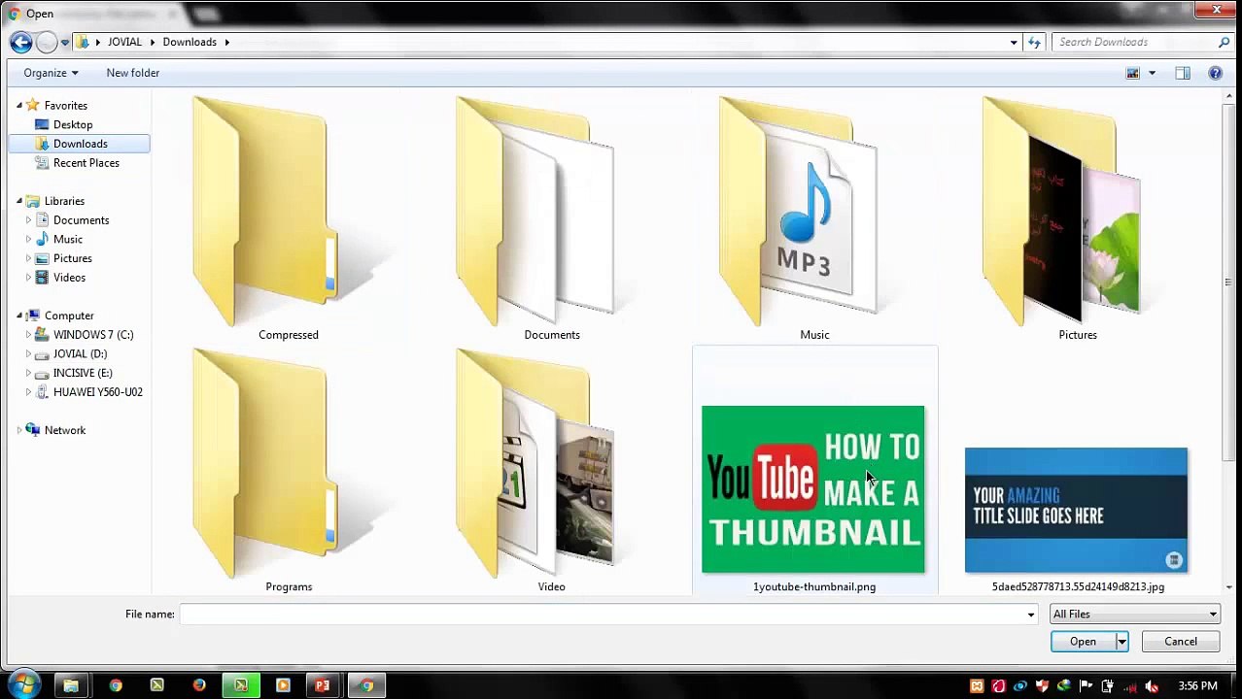Select Network in navigation pane
This screenshot has width=1242, height=699.
(64, 430)
